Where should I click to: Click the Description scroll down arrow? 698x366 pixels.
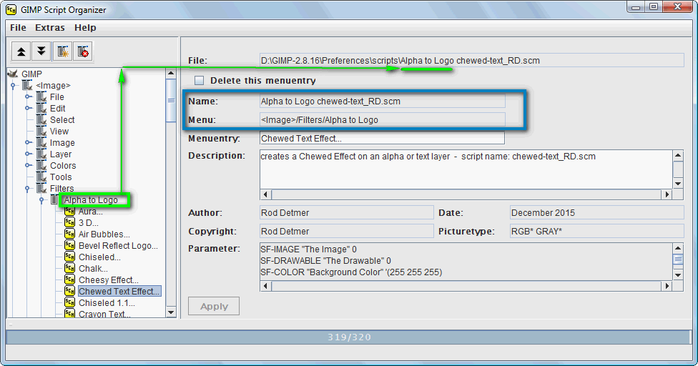(x=678, y=184)
